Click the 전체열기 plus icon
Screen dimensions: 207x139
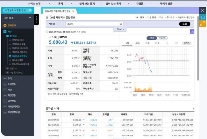tap(5, 26)
